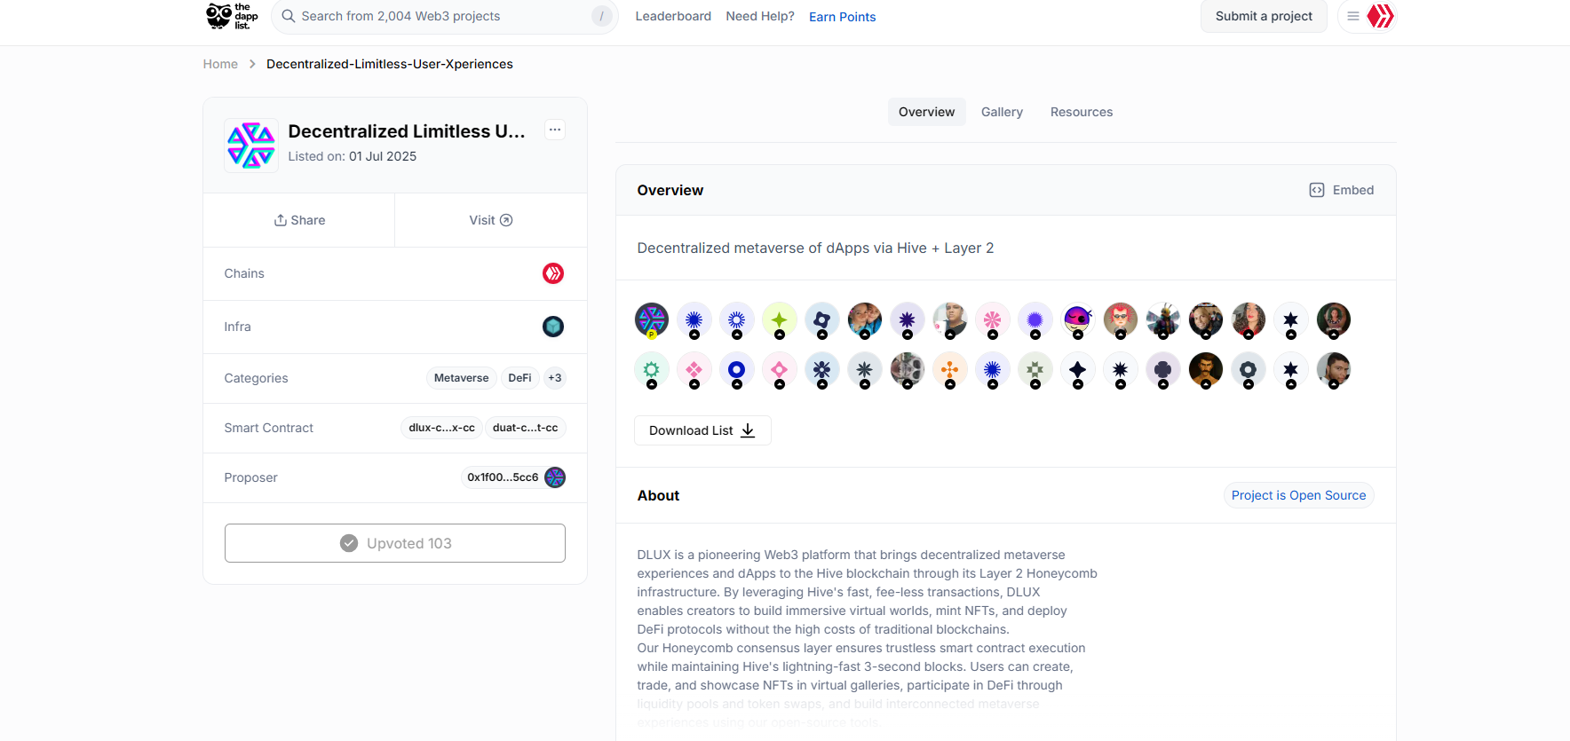Open the lime green sparkle upvoter avatar
Image resolution: width=1570 pixels, height=741 pixels.
pyautogui.click(x=780, y=319)
